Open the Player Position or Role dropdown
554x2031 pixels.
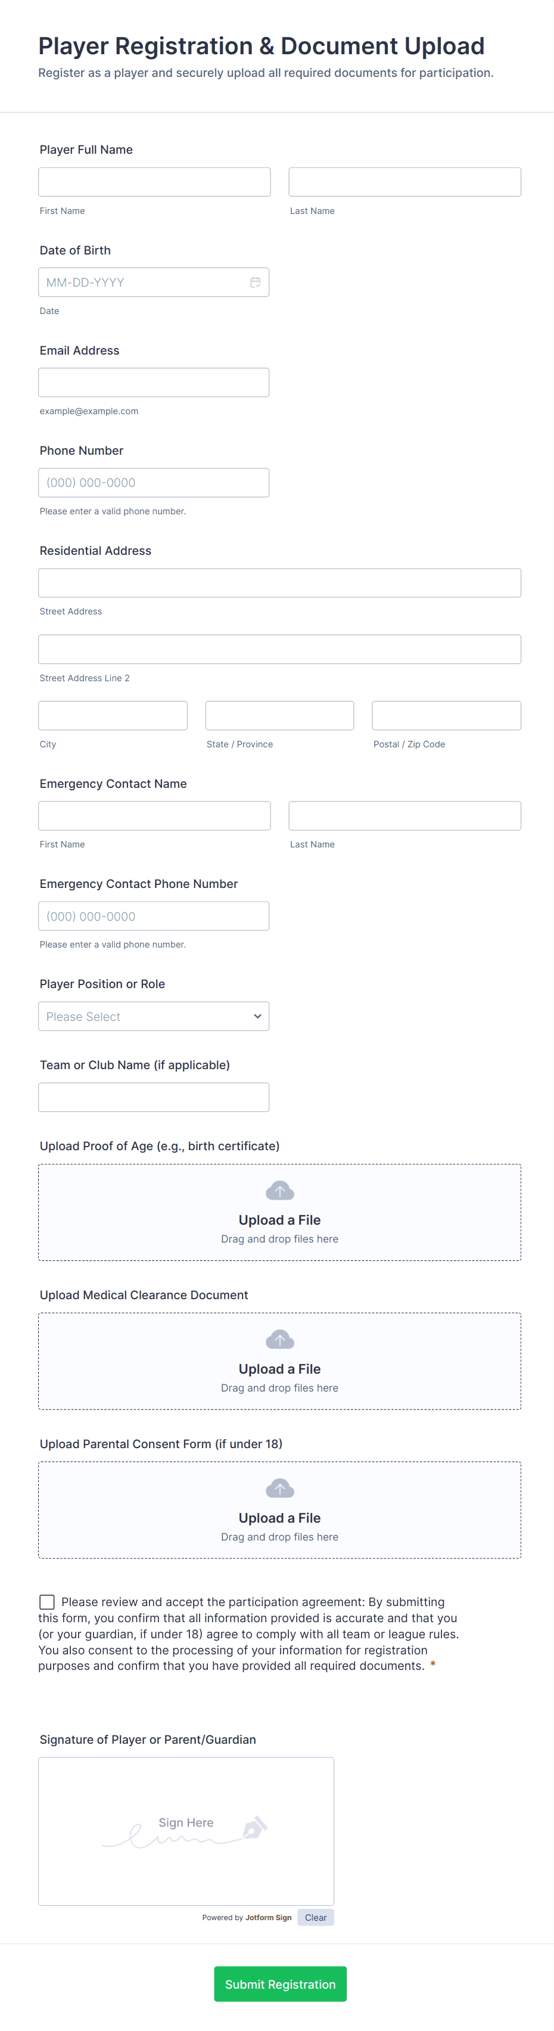[x=154, y=1016]
